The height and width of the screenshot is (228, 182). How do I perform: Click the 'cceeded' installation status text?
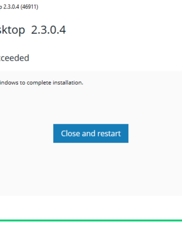click(x=15, y=58)
